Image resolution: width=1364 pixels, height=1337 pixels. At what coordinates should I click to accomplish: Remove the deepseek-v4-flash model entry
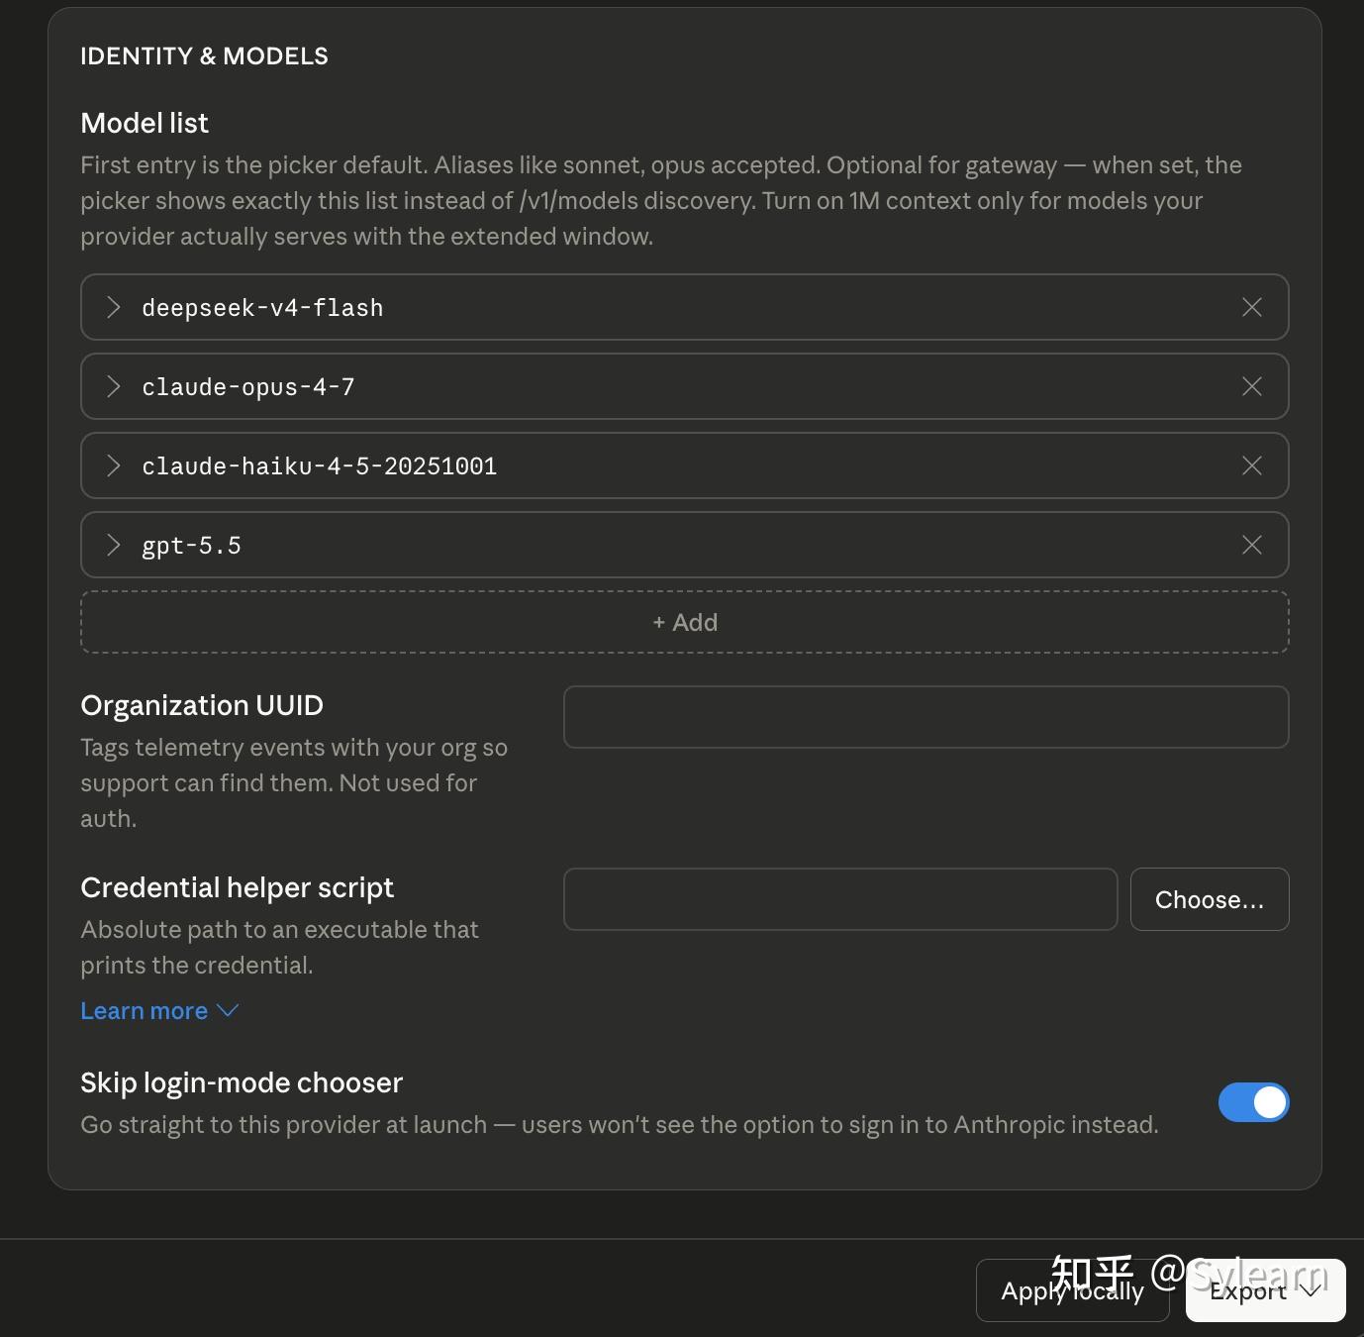click(1251, 308)
